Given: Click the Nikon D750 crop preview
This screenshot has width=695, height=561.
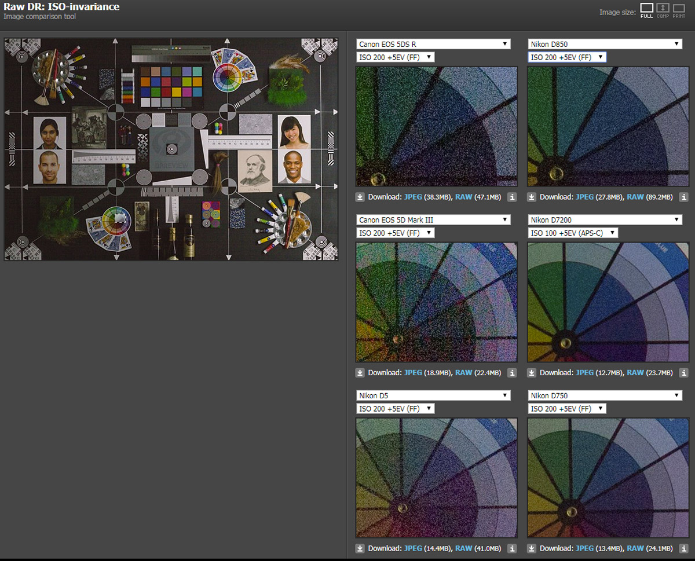Looking at the screenshot, I should 608,478.
